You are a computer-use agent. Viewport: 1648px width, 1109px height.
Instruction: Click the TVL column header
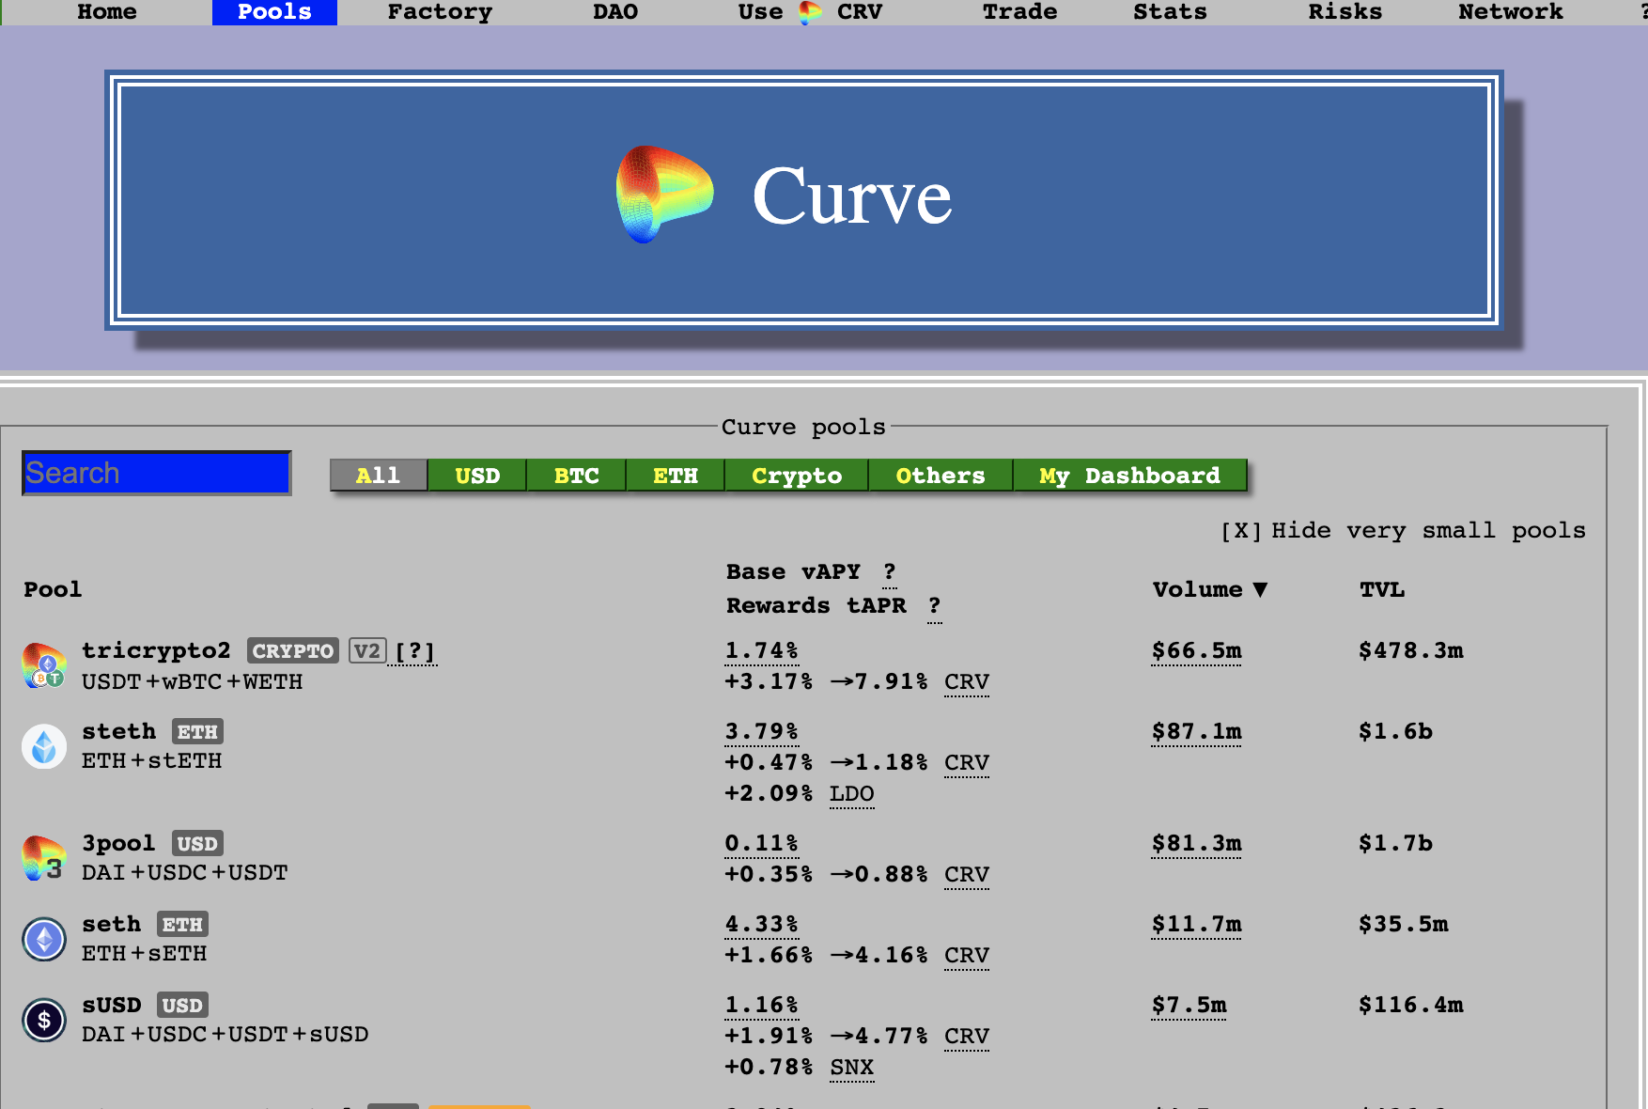pyautogui.click(x=1382, y=589)
